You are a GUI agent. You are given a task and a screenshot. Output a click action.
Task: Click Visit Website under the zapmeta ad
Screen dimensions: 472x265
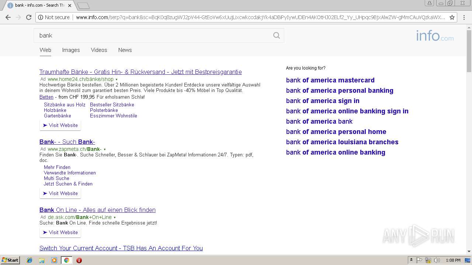pyautogui.click(x=60, y=194)
